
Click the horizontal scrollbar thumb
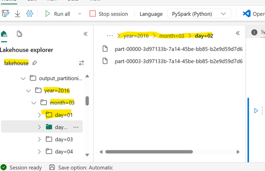[x=149, y=152]
